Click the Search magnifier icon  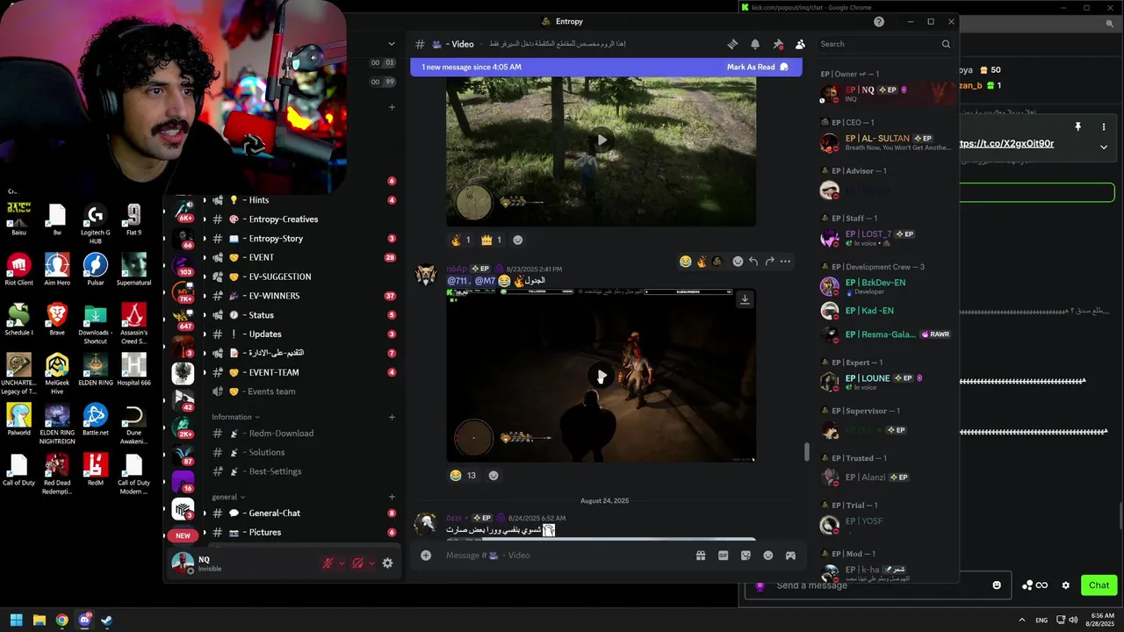tap(946, 44)
